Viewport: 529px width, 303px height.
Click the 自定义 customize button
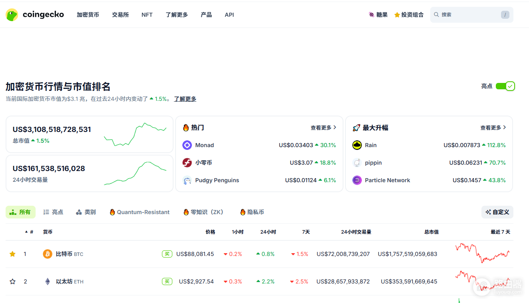(497, 212)
